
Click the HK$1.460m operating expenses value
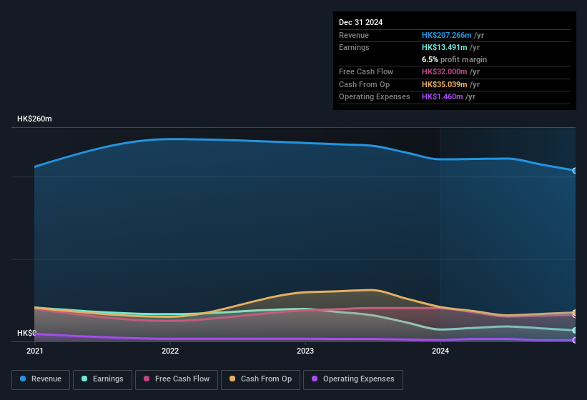coord(442,97)
